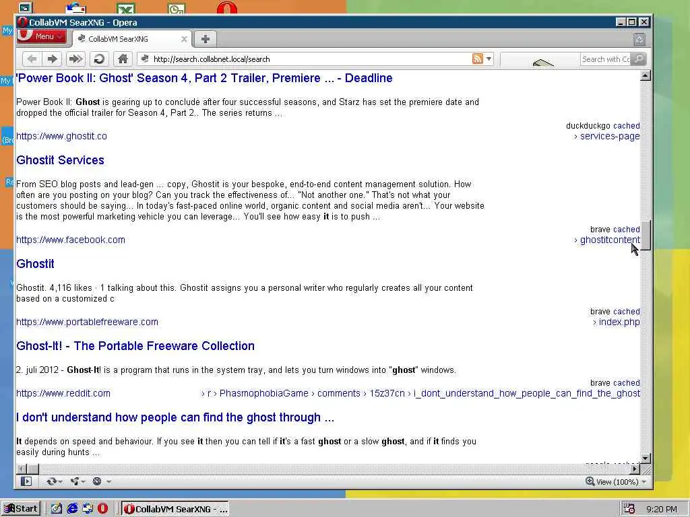This screenshot has height=517, width=690.
Task: Launch Opera from quick launch bar
Action: pos(102,509)
